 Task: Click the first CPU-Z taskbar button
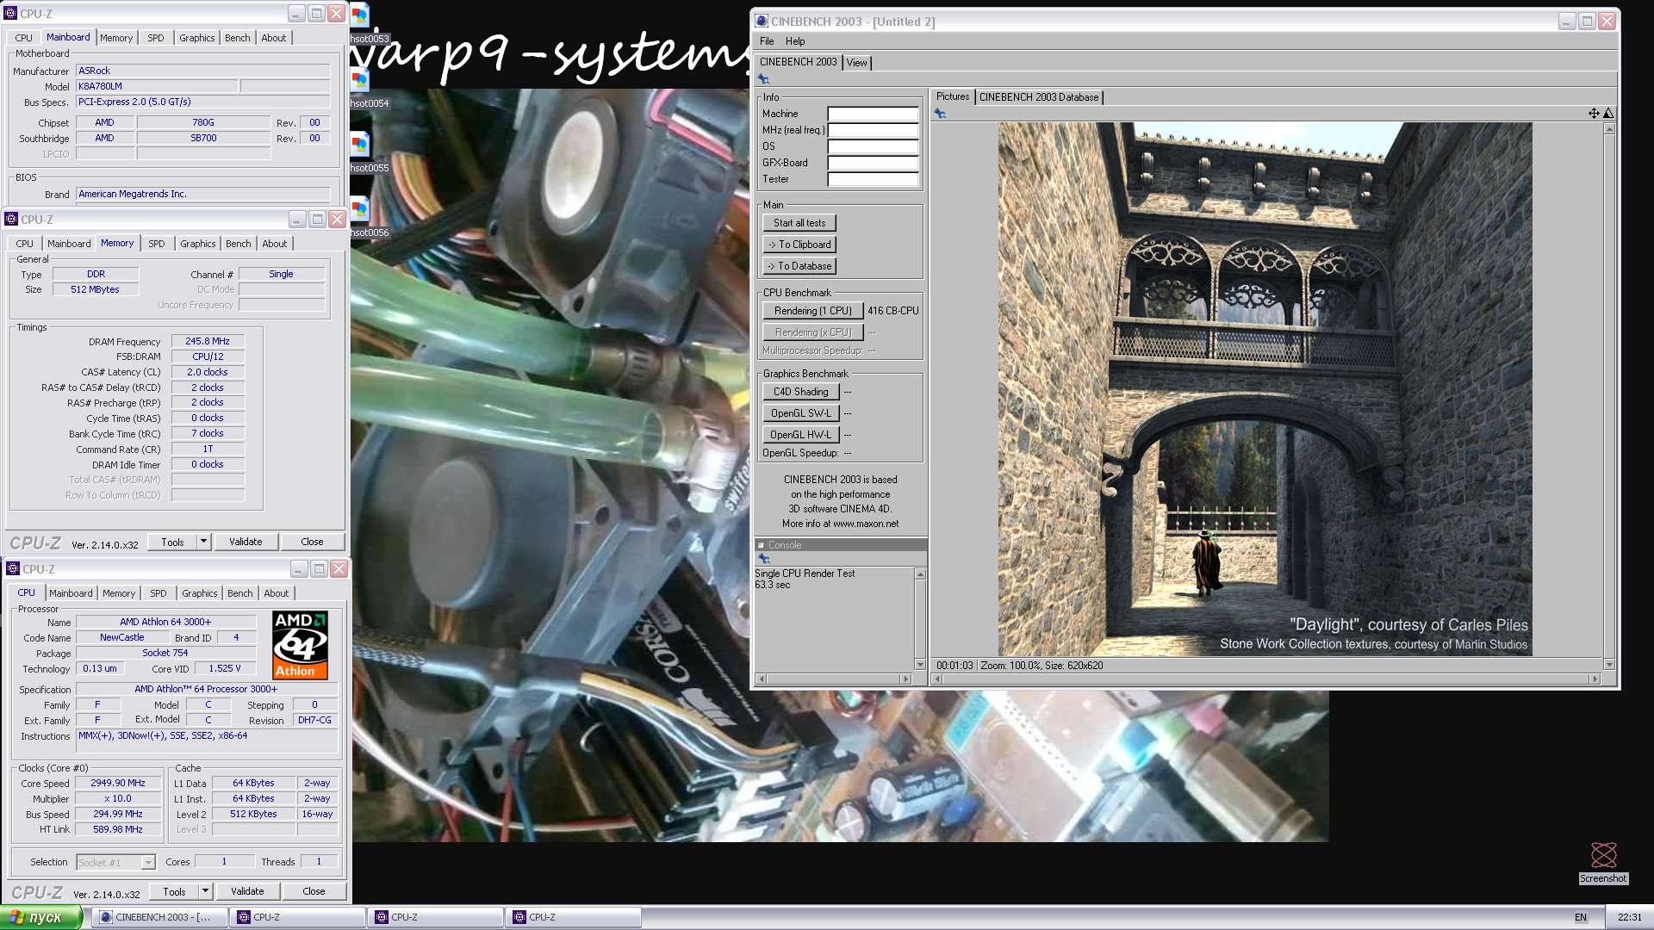click(x=298, y=917)
